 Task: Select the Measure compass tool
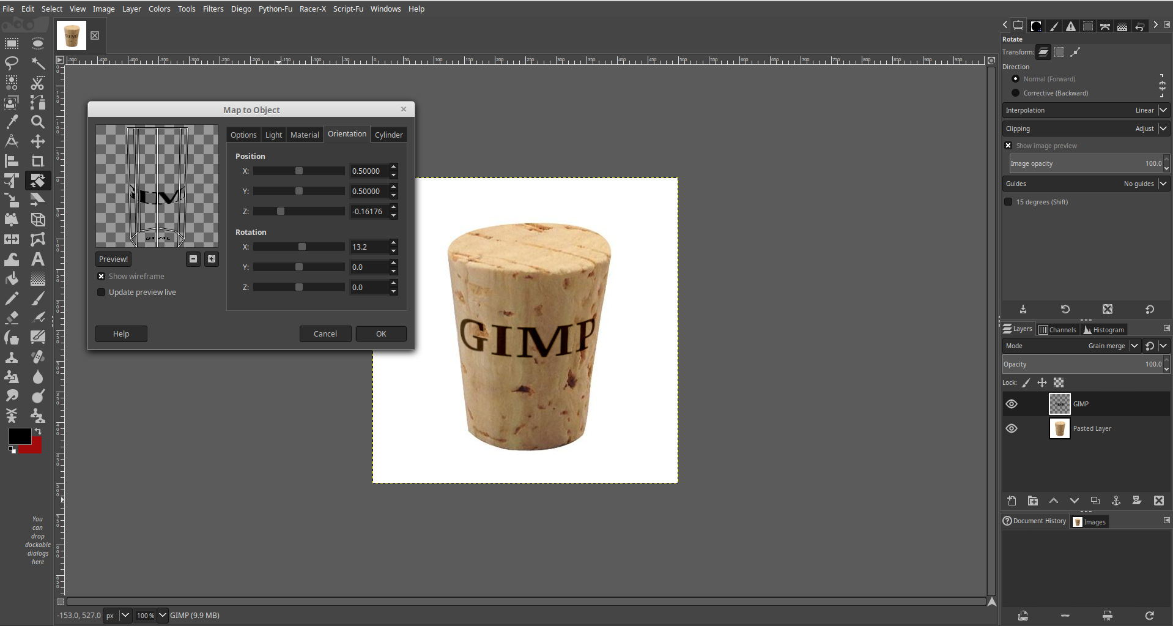(x=12, y=141)
